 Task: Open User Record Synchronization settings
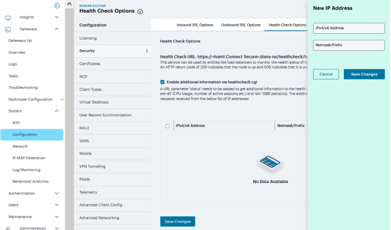tap(112, 115)
